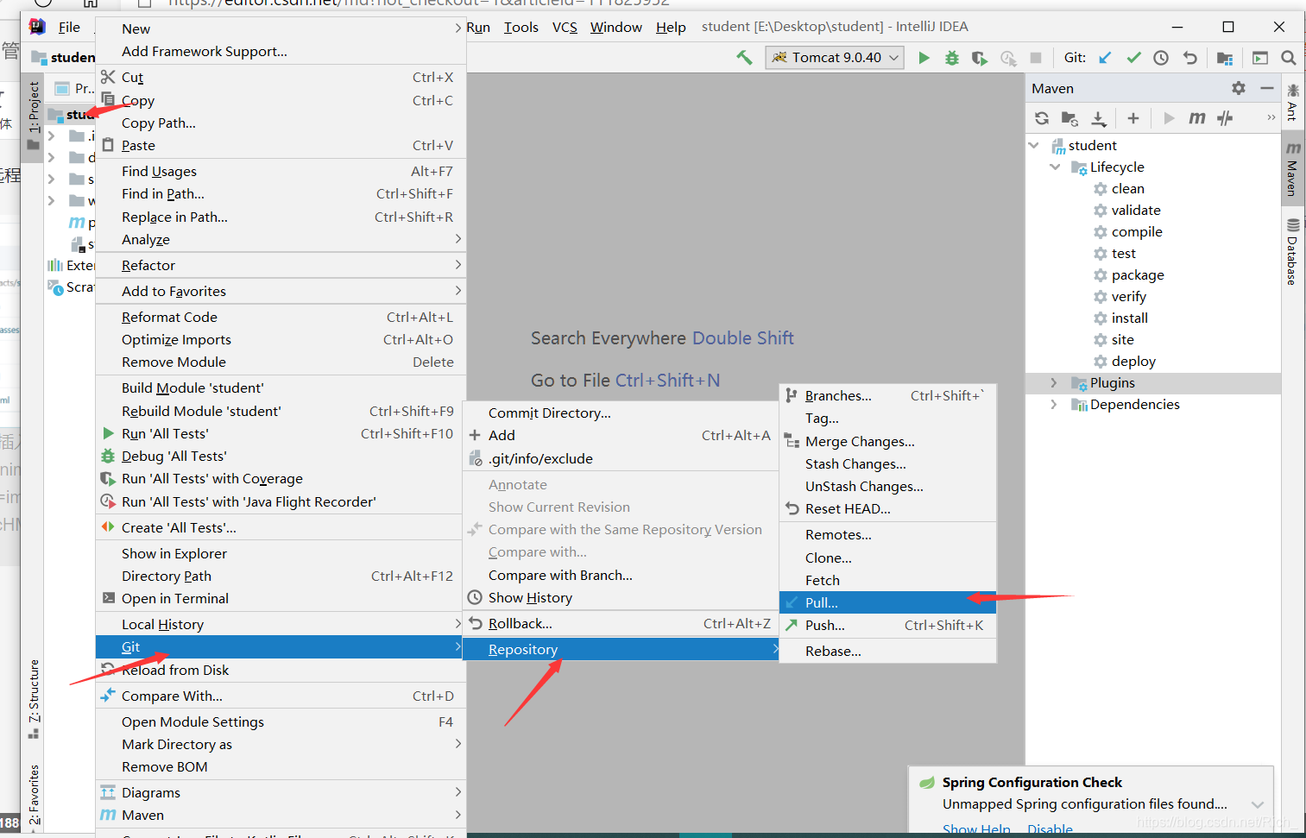
Task: Open the VCS menu in menu bar
Action: (565, 27)
